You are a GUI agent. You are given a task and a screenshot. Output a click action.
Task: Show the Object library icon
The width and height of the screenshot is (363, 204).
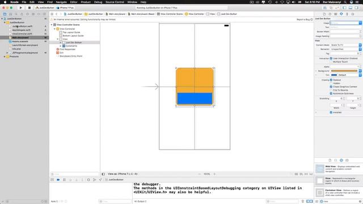click(x=341, y=160)
